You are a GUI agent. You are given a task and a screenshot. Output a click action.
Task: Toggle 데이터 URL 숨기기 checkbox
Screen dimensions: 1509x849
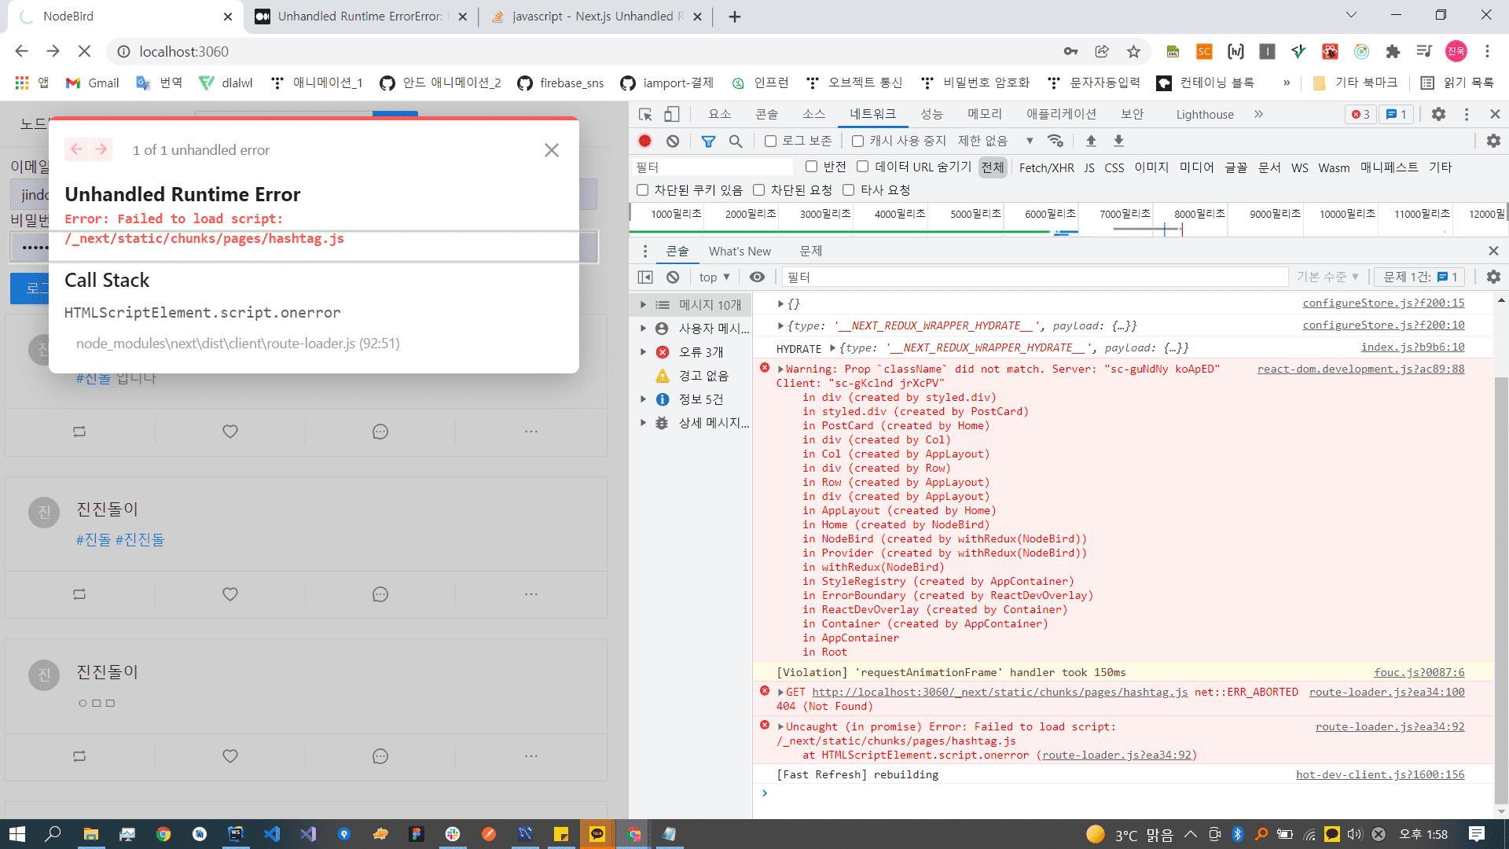pos(863,167)
